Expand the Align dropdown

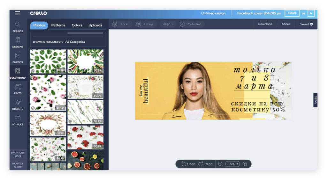tap(168, 24)
